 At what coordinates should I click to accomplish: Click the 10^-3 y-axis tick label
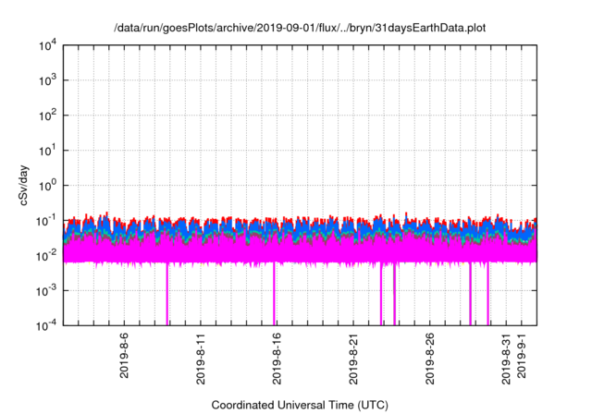(47, 291)
